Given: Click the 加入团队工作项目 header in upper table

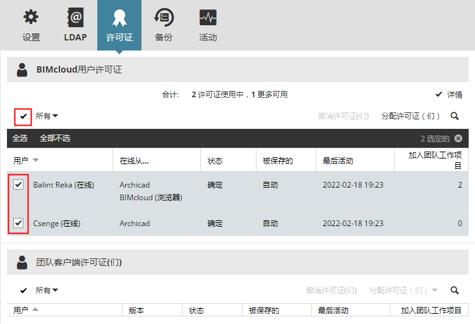Looking at the screenshot, I should tap(435, 160).
